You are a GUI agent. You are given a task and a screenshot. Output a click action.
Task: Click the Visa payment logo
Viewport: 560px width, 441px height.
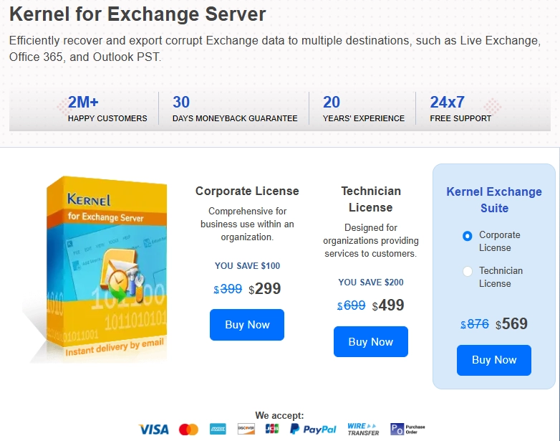click(x=153, y=430)
